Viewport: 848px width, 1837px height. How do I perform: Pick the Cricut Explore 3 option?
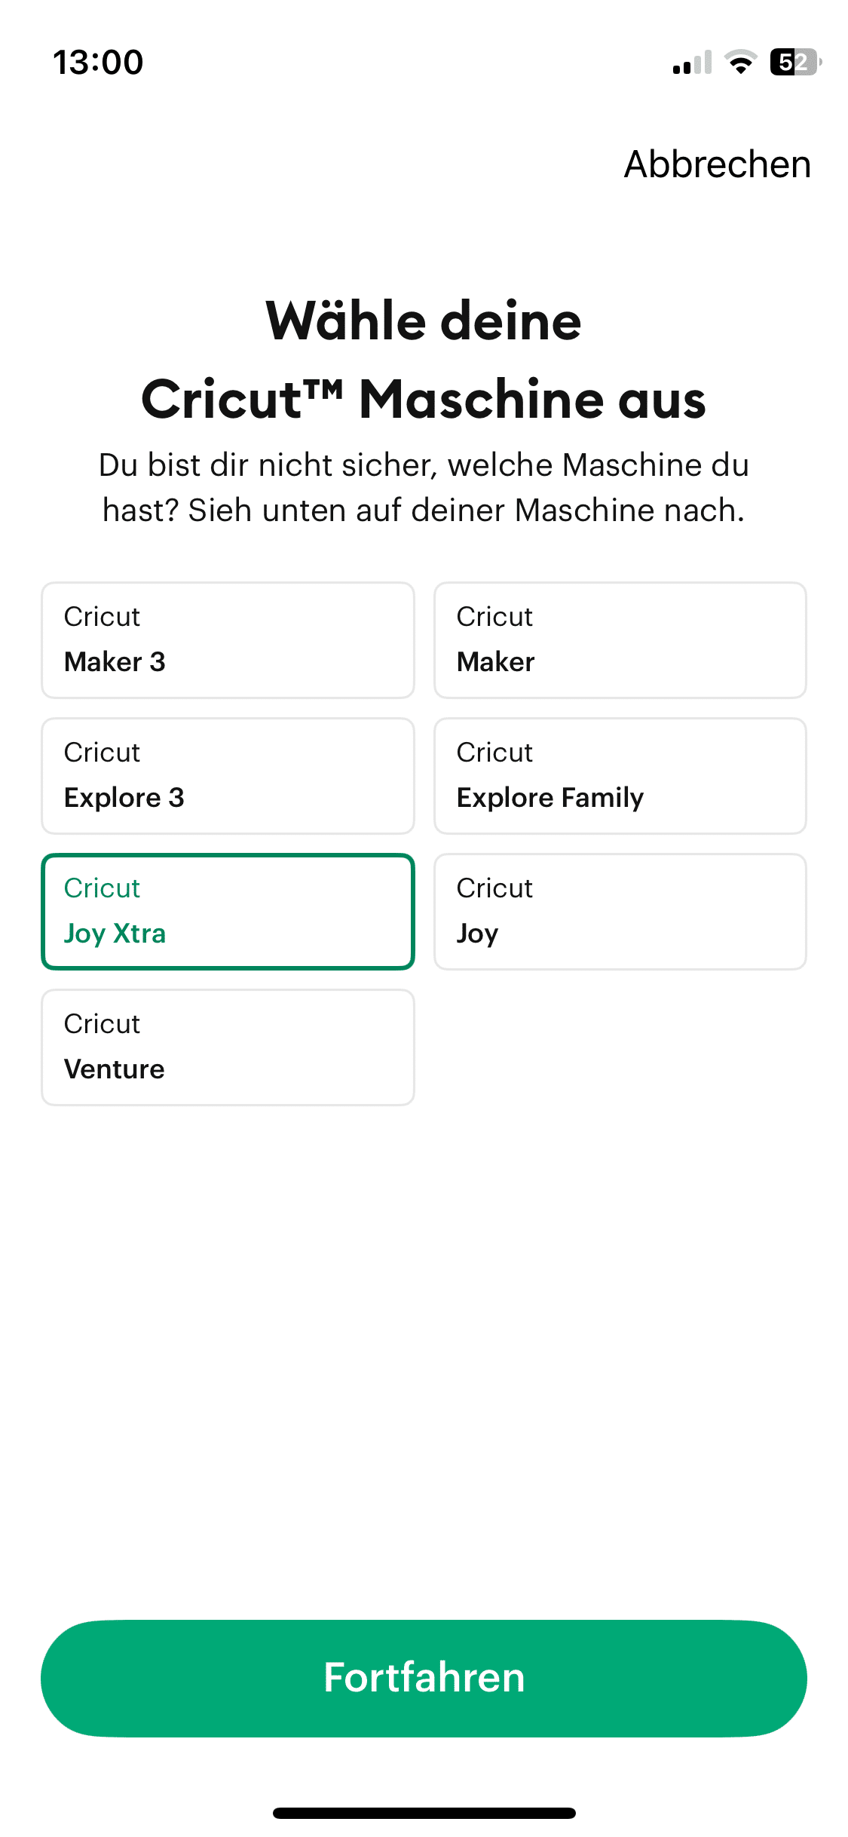click(x=228, y=776)
